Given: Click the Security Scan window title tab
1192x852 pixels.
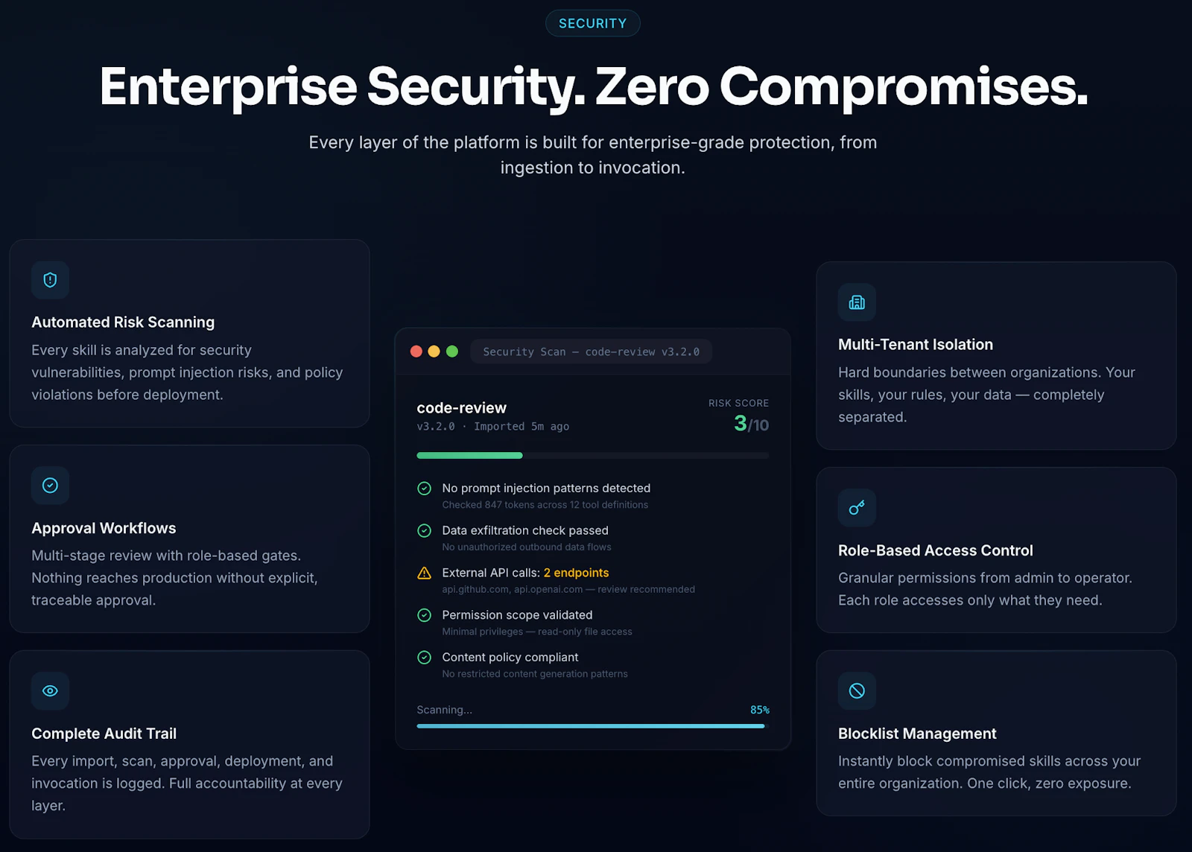Looking at the screenshot, I should point(591,352).
